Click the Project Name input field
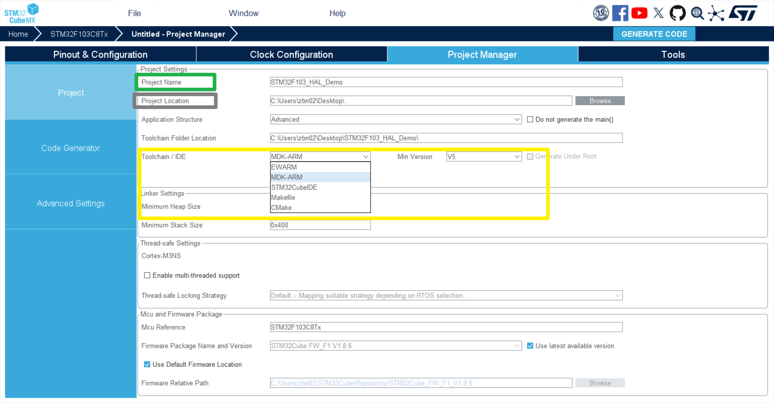This screenshot has height=403, width=774. click(446, 82)
